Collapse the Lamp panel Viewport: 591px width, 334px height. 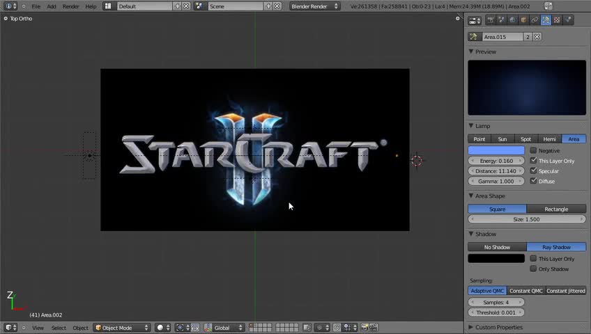pos(471,126)
